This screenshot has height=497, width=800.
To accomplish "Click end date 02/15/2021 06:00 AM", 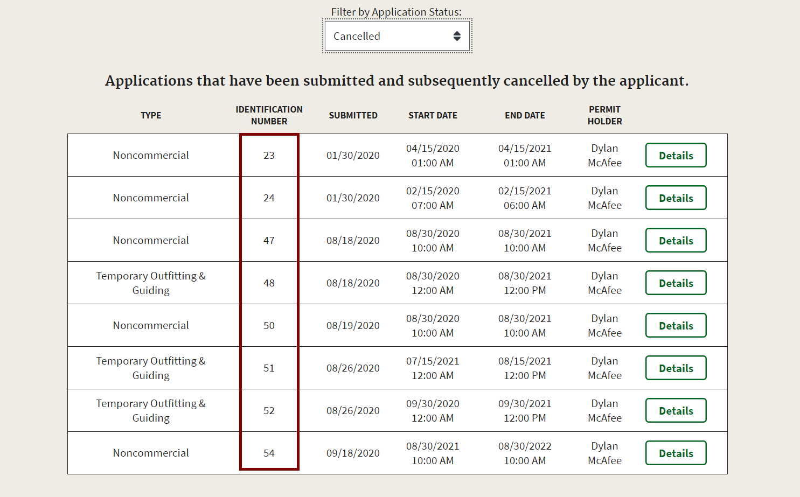I will (x=525, y=198).
